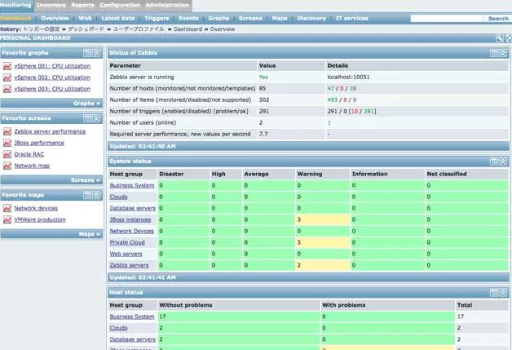
Task: Select the Screens submenu item
Action: click(x=250, y=18)
